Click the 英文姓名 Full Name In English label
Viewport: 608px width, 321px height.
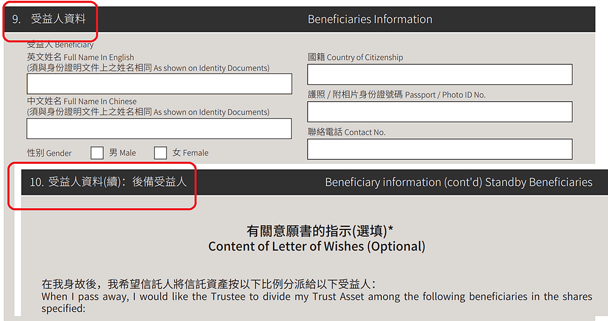(80, 58)
